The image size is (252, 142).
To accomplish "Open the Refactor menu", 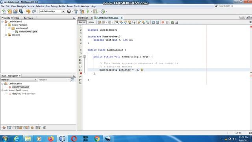I will 40,6.
